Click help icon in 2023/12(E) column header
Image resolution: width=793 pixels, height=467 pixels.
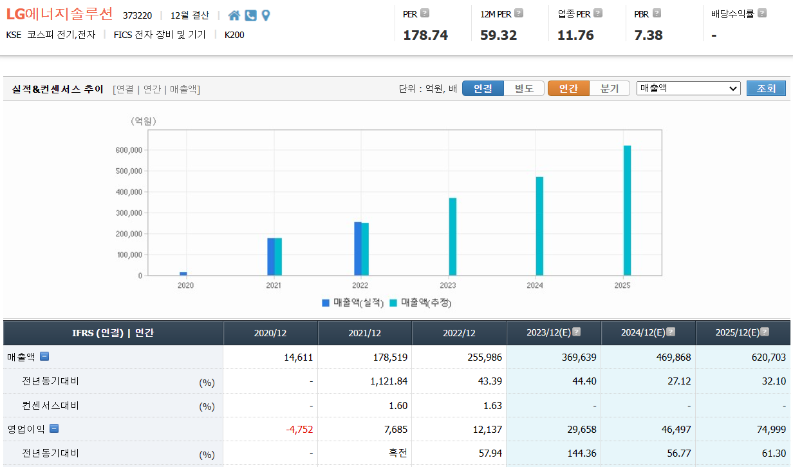[x=576, y=332]
